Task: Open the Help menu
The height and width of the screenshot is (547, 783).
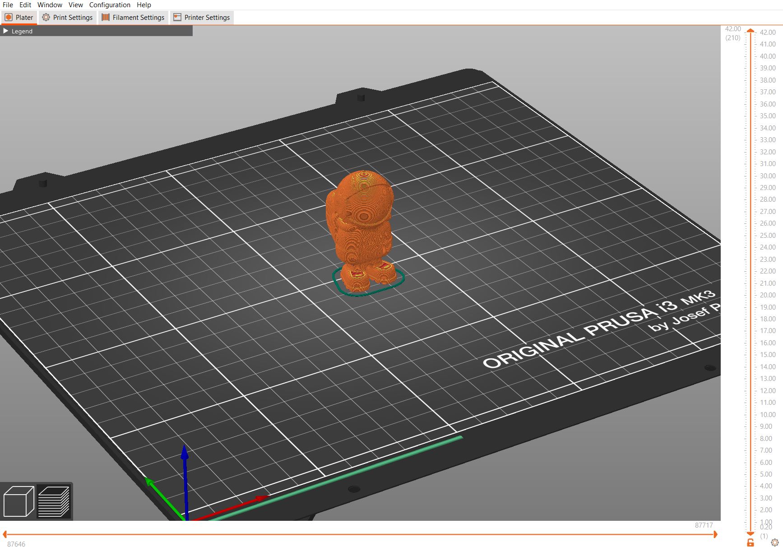Action: 144,5
